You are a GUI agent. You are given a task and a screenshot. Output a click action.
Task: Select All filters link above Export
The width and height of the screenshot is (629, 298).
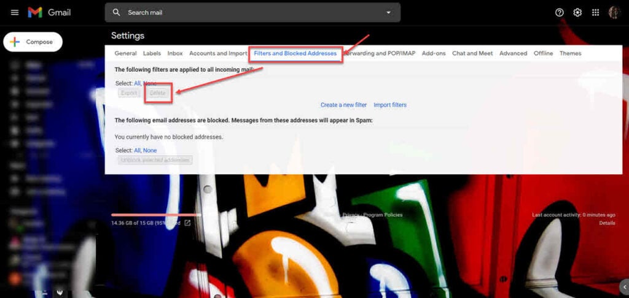(137, 83)
